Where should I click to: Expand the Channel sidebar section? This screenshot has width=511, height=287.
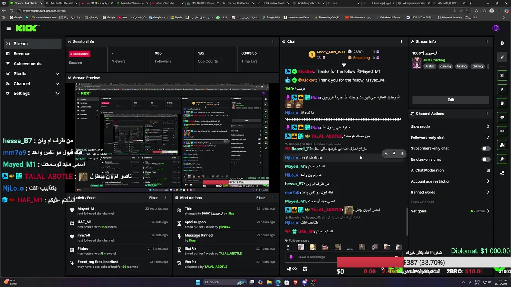(57, 84)
